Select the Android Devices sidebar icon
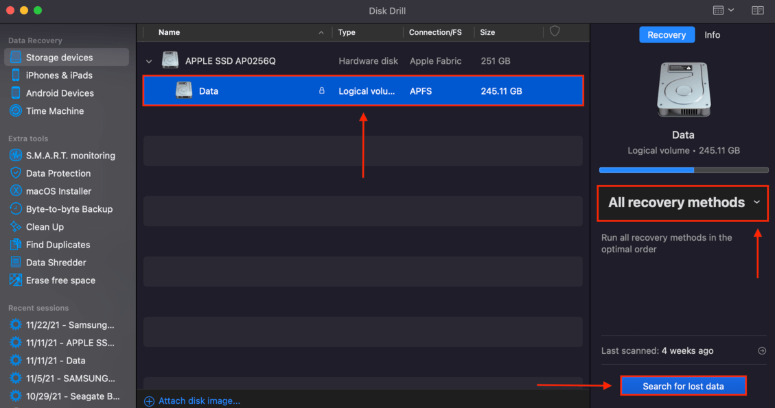The width and height of the screenshot is (775, 408). 16,93
